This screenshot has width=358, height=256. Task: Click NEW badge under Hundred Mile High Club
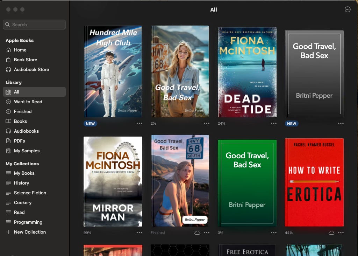(x=90, y=124)
